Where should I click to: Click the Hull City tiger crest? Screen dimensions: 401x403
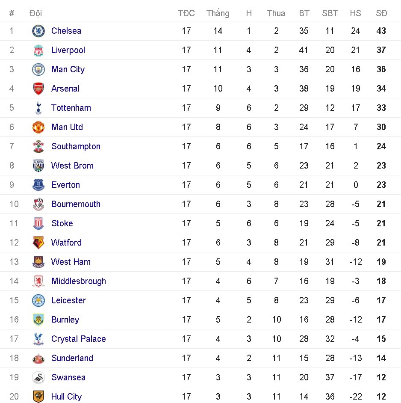(x=38, y=397)
